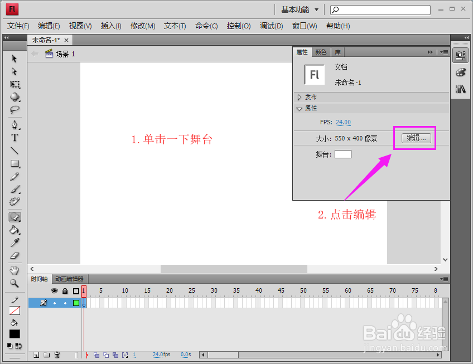Image resolution: width=473 pixels, height=364 pixels.
Task: Select the Eyedropper tool
Action: (15, 243)
